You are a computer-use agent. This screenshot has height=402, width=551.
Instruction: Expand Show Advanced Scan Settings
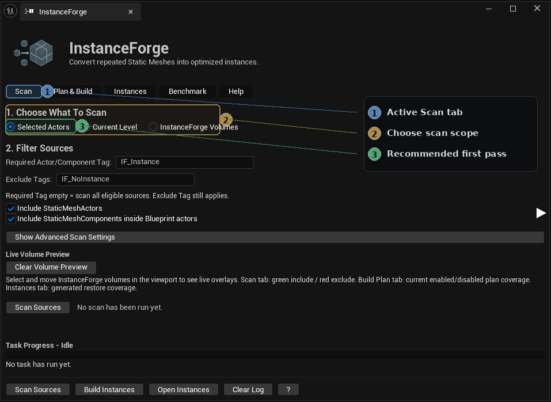pos(275,237)
